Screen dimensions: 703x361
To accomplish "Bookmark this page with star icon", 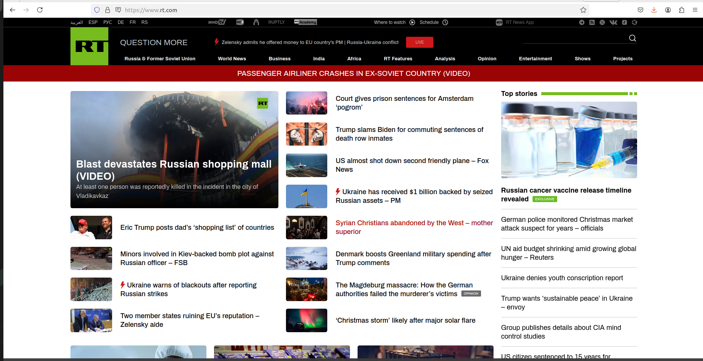I will coord(583,10).
